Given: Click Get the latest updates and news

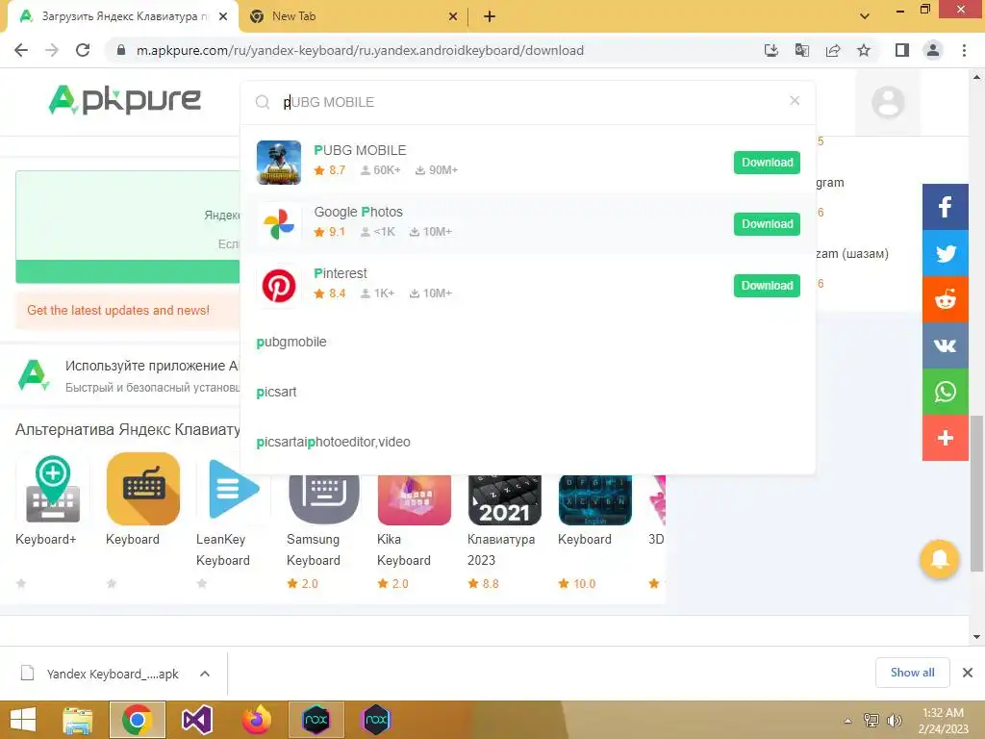Looking at the screenshot, I should 118,311.
